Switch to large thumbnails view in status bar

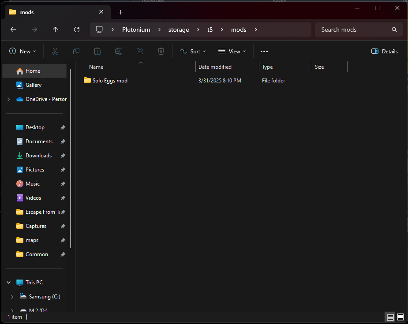pyautogui.click(x=400, y=317)
